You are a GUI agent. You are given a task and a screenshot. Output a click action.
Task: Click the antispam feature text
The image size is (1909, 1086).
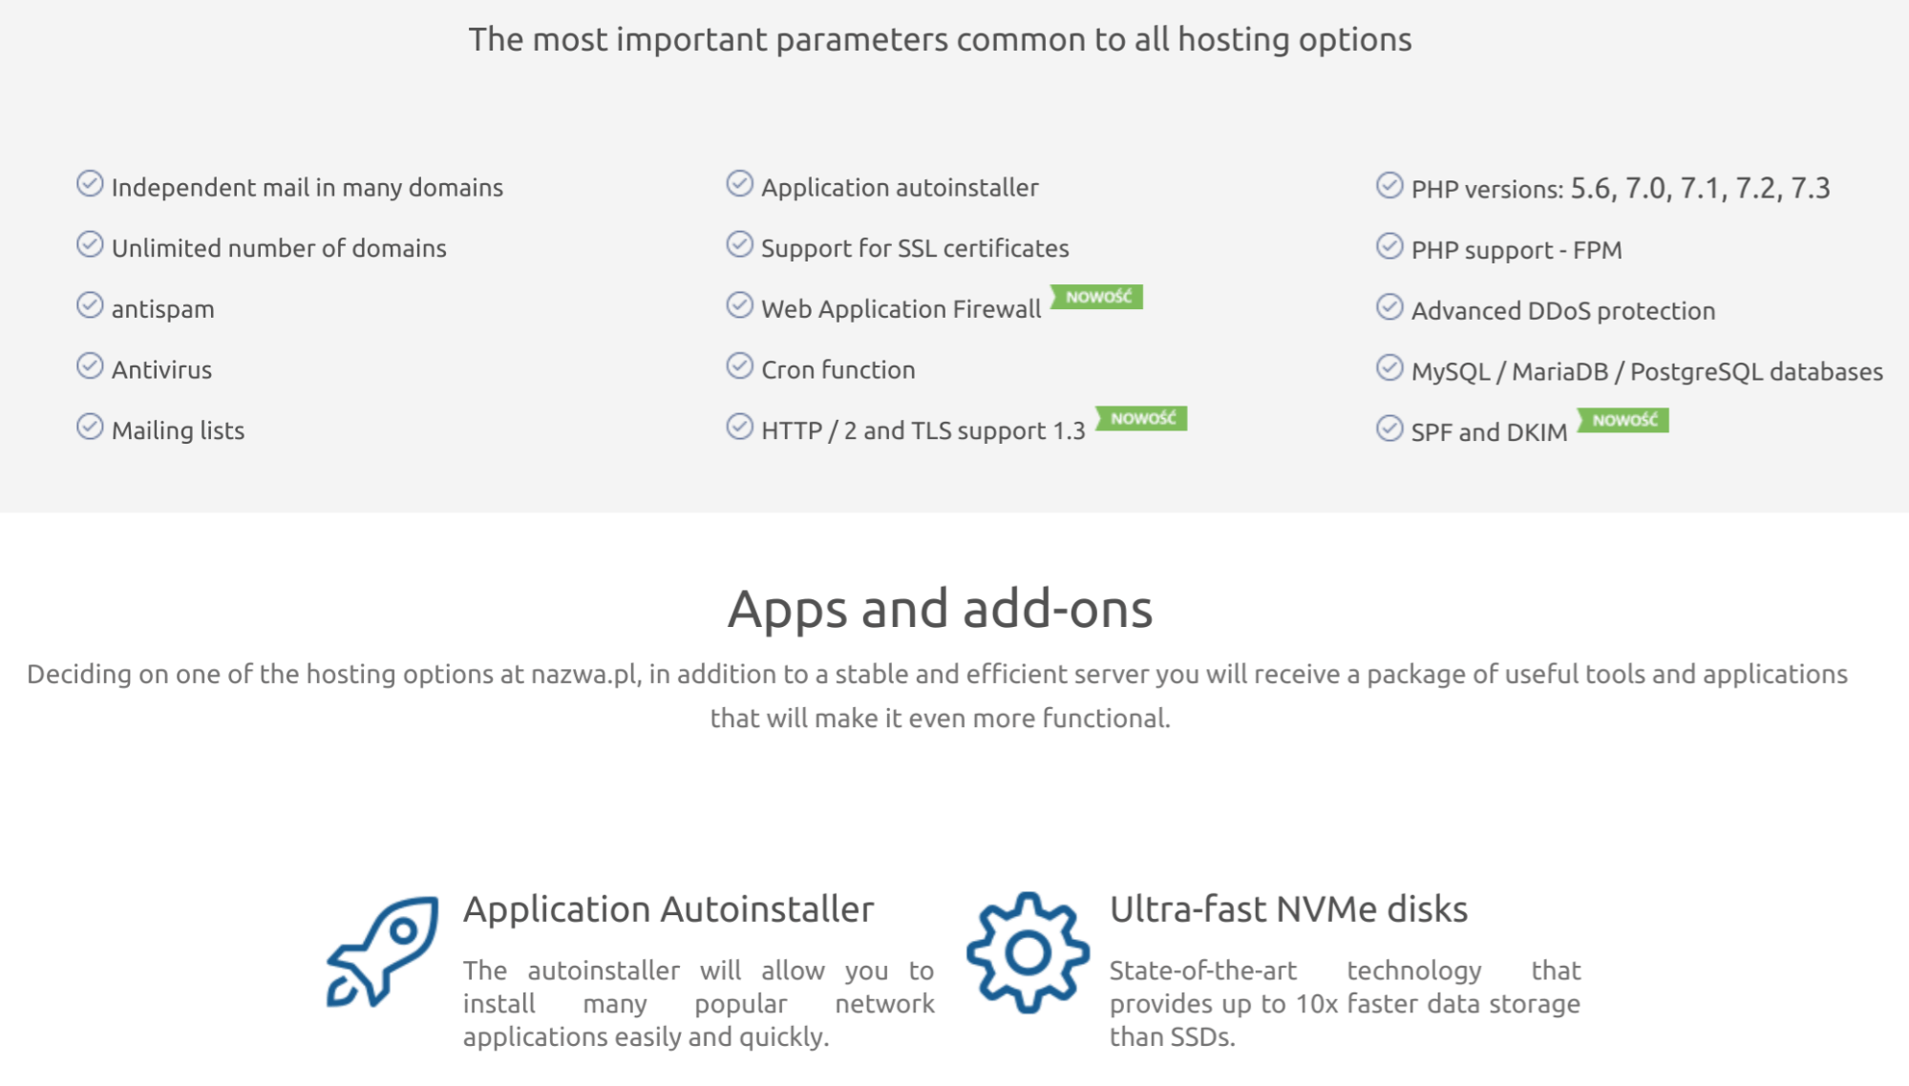tap(163, 309)
